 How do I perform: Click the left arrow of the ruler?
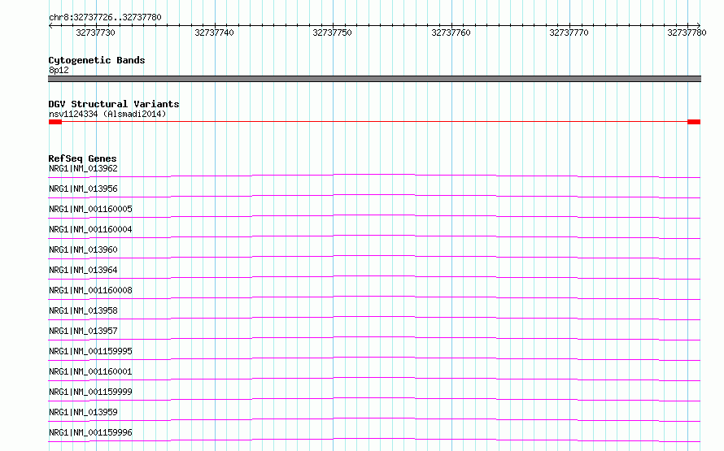click(50, 25)
